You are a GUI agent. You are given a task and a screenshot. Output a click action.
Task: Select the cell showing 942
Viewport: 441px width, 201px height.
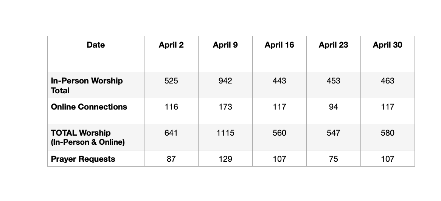click(225, 85)
